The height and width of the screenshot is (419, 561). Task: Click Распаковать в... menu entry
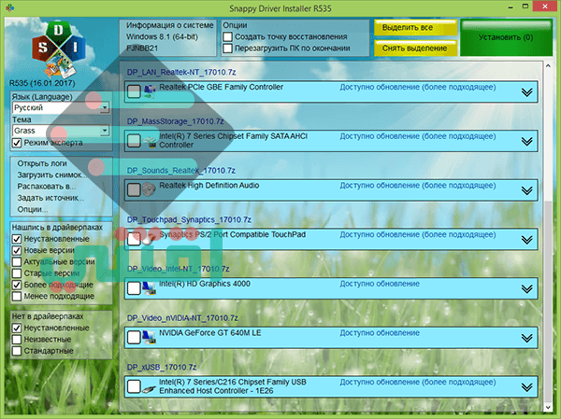(x=47, y=187)
